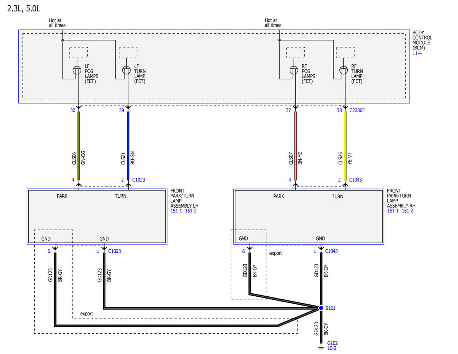The width and height of the screenshot is (458, 354).
Task: Select the blue CLS21 BU-GN wire
Action: [128, 145]
